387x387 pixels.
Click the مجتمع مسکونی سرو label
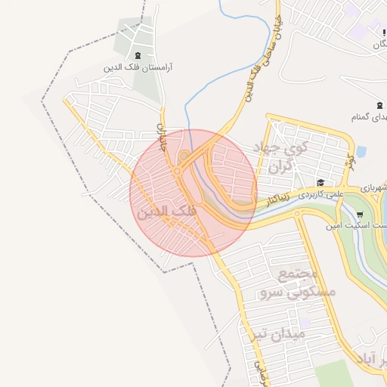point(298,283)
